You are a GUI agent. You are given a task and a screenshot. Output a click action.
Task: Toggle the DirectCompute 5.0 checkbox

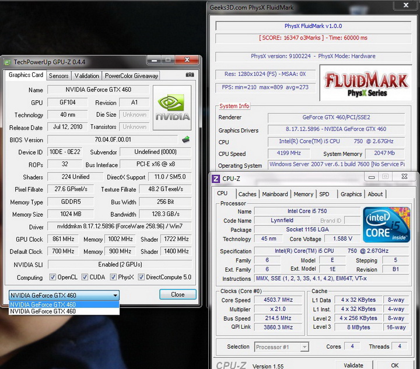pyautogui.click(x=141, y=277)
